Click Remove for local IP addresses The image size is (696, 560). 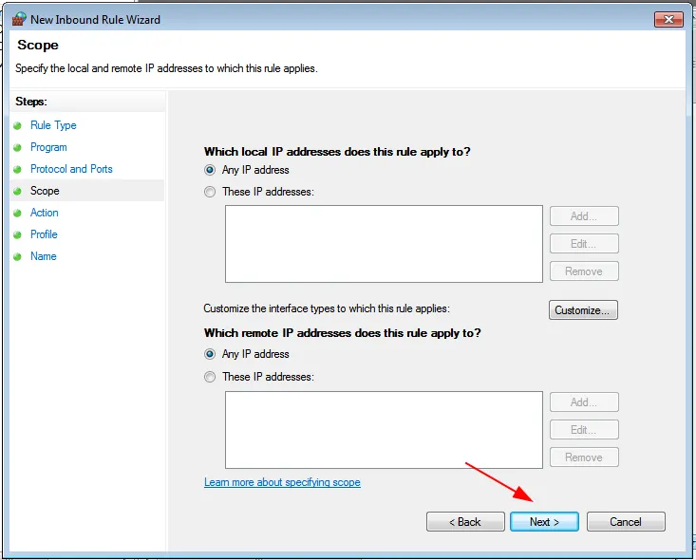tap(584, 271)
